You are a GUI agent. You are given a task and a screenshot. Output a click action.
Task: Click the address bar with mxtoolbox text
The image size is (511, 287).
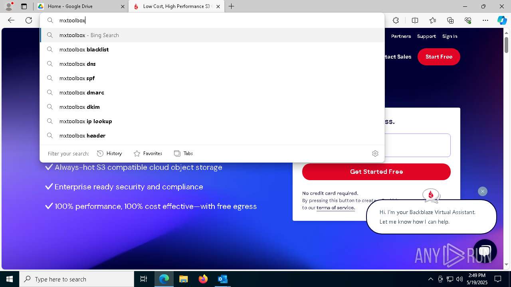coord(212,20)
